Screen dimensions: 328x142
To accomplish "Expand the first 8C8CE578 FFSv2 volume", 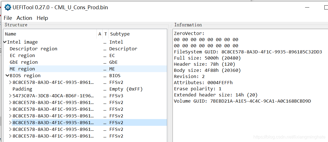I will click(10, 82).
